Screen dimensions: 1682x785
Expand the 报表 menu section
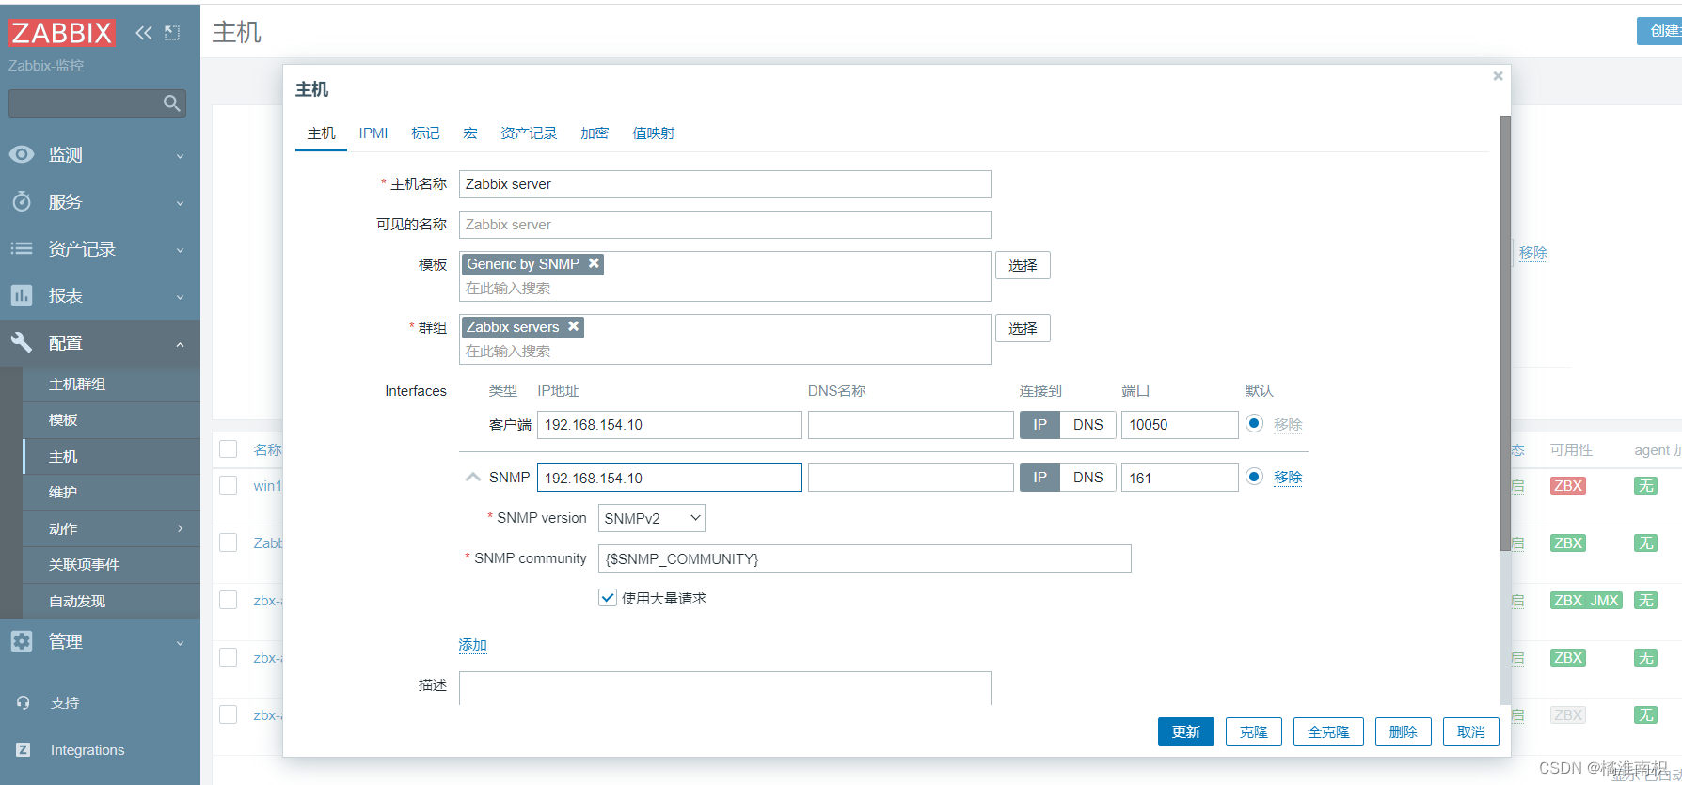click(180, 297)
